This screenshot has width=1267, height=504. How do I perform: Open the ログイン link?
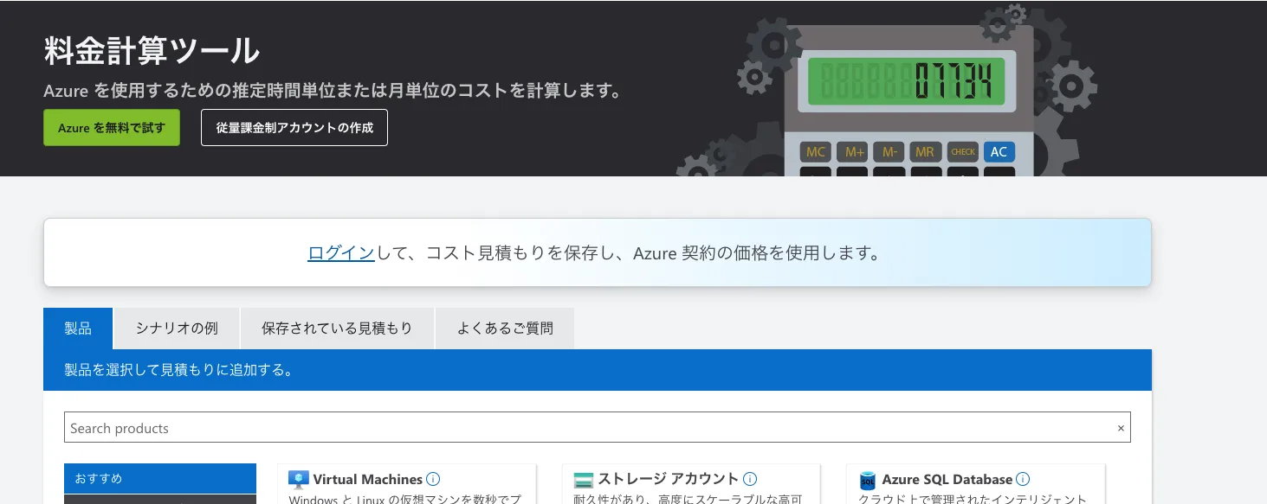point(341,253)
